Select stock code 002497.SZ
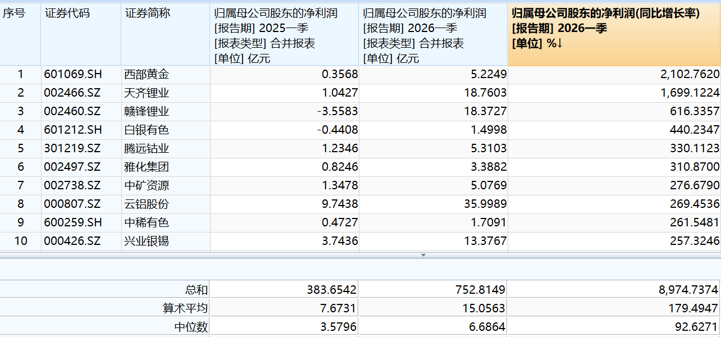Image resolution: width=721 pixels, height=337 pixels. [x=72, y=167]
